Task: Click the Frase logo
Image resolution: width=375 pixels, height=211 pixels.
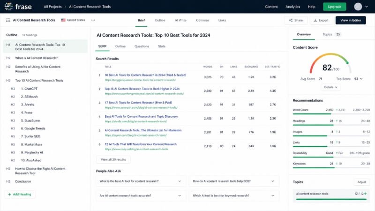Action: (18, 7)
